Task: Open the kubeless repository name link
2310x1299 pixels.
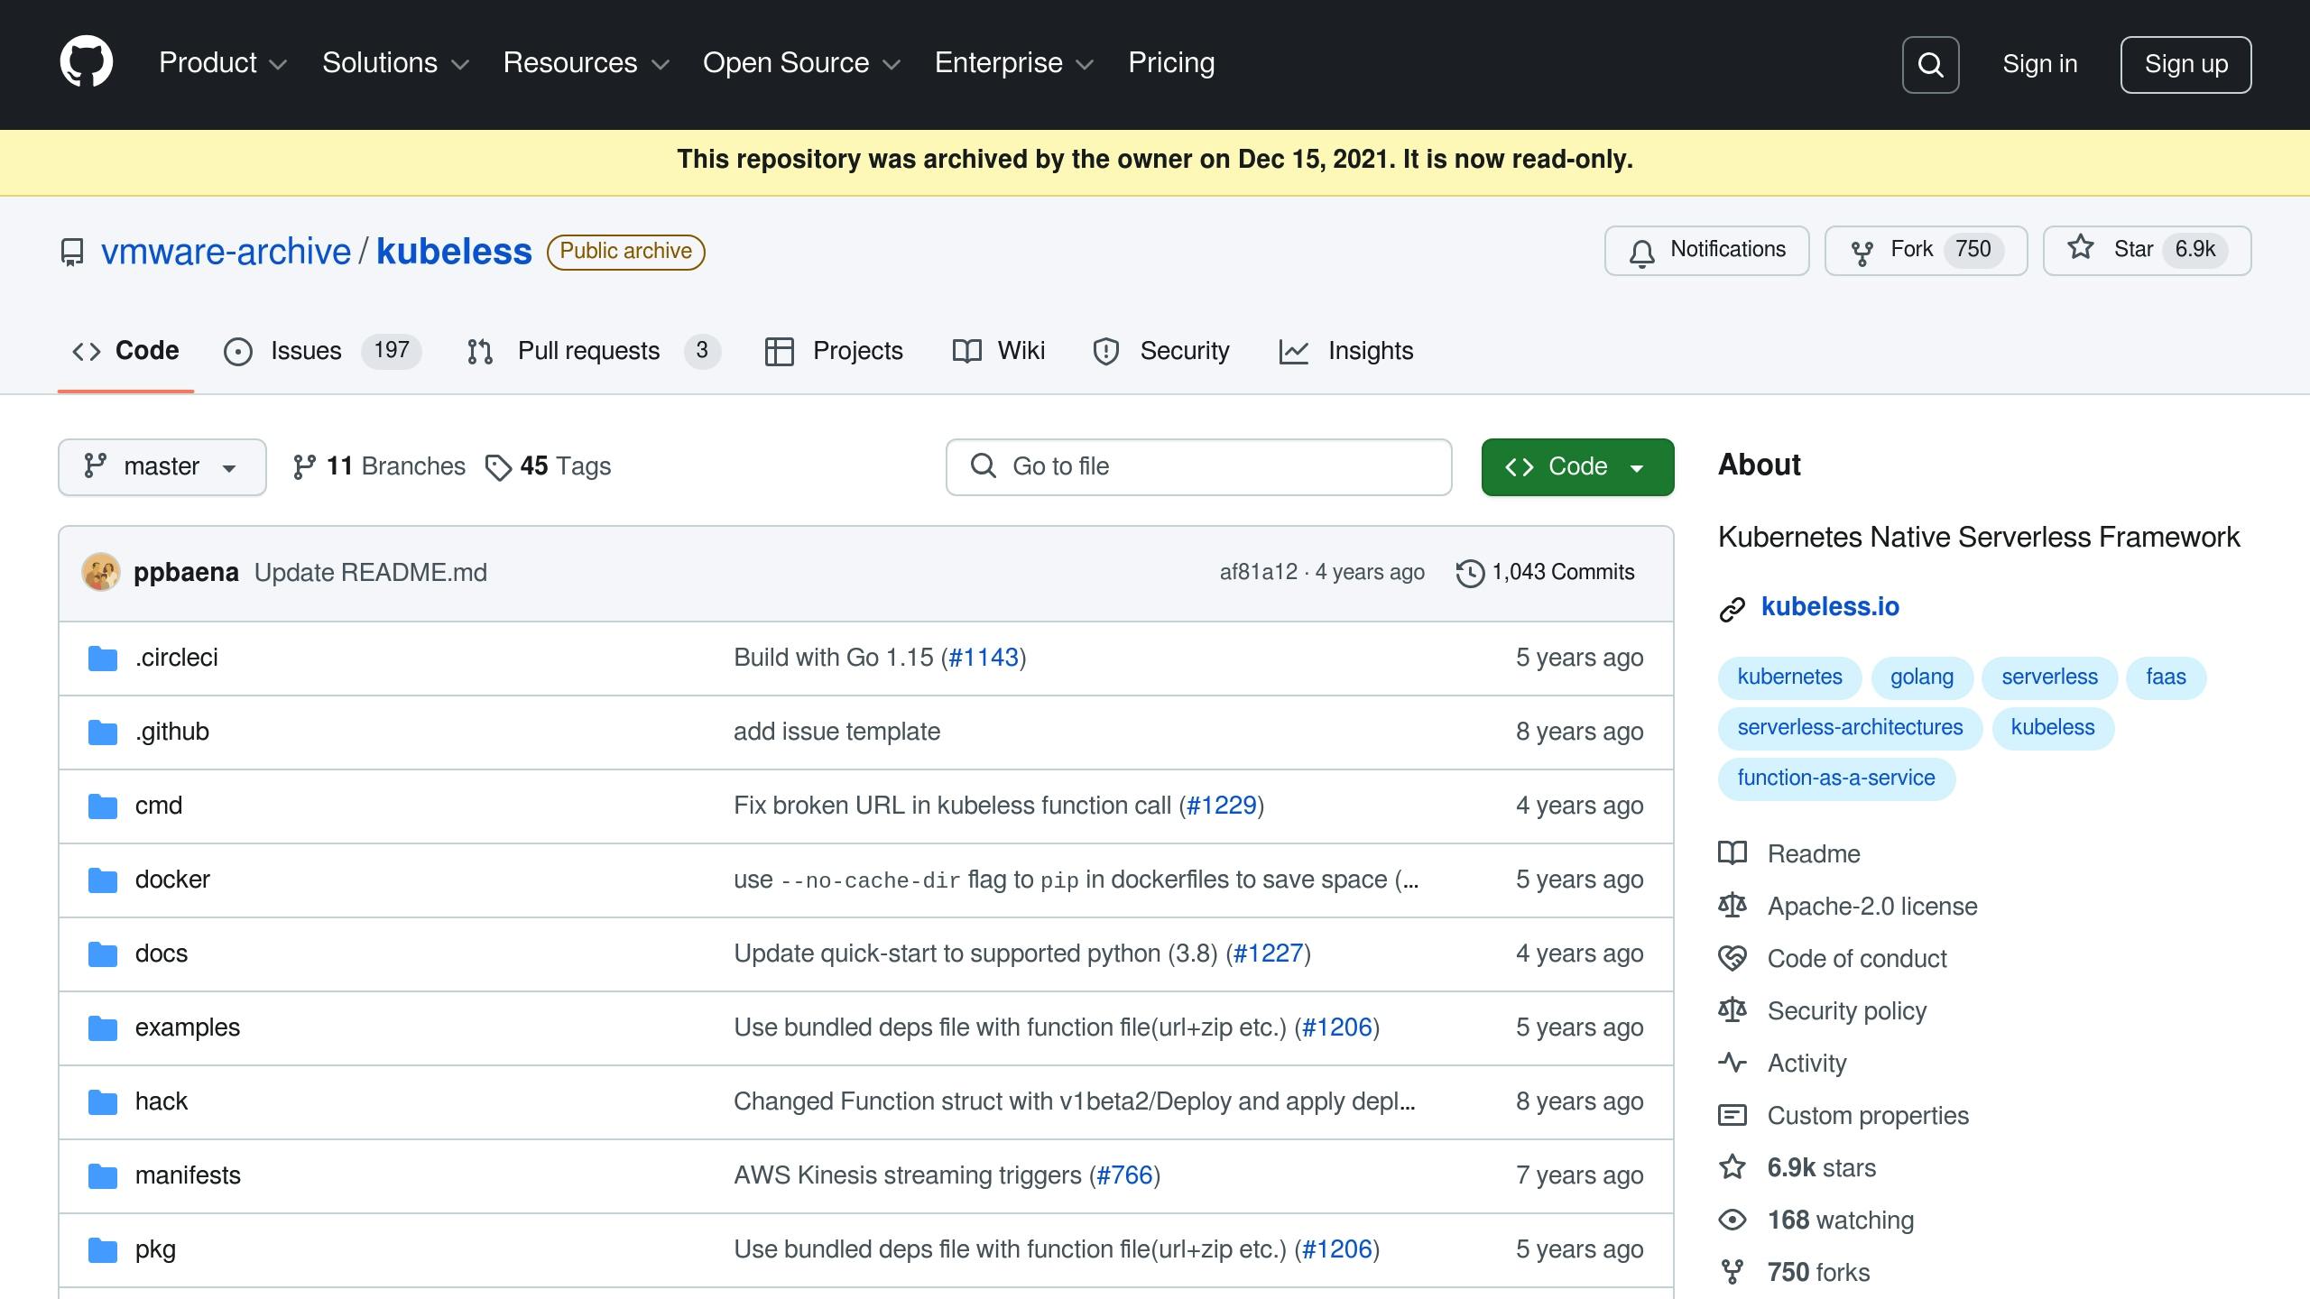Action: 454,252
